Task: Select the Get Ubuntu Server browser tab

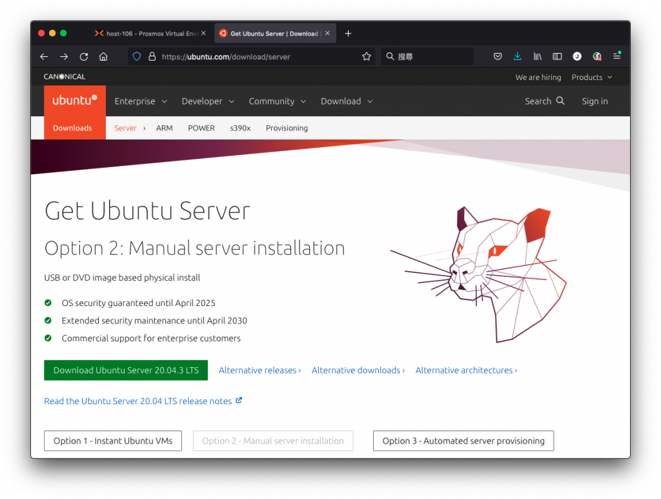Action: [x=274, y=34]
